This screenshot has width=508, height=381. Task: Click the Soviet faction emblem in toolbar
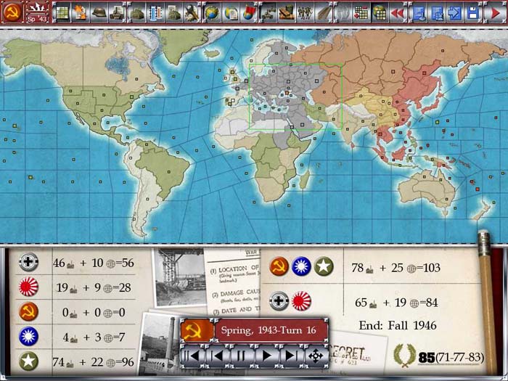(12, 12)
